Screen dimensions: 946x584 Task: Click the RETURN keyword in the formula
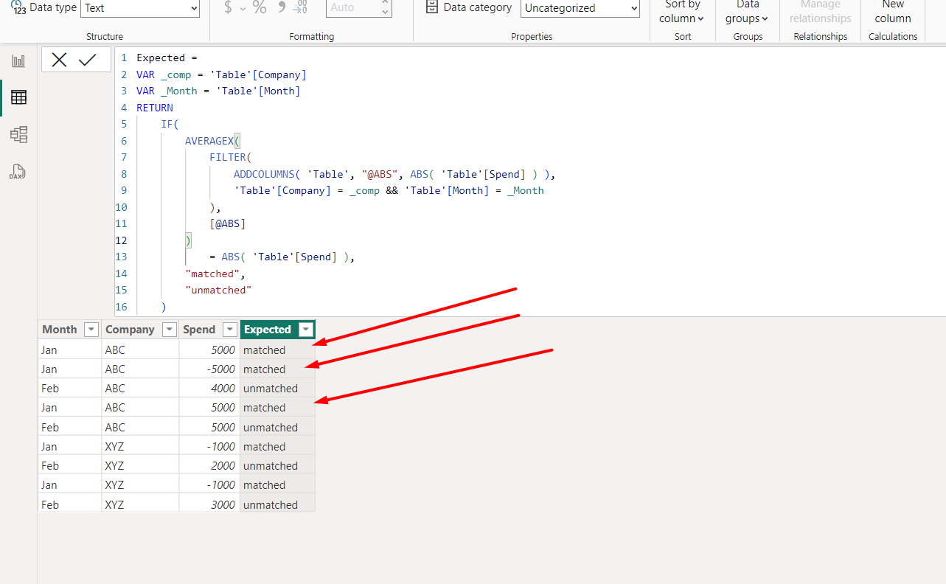pos(155,108)
